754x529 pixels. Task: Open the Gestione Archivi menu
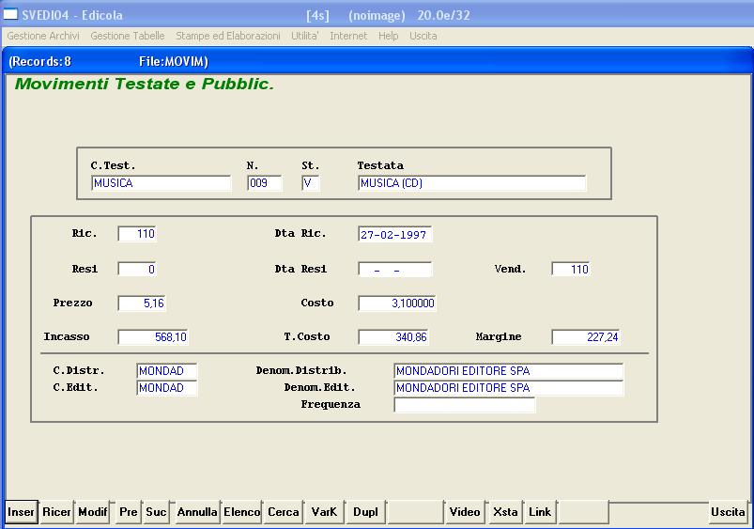coord(43,36)
